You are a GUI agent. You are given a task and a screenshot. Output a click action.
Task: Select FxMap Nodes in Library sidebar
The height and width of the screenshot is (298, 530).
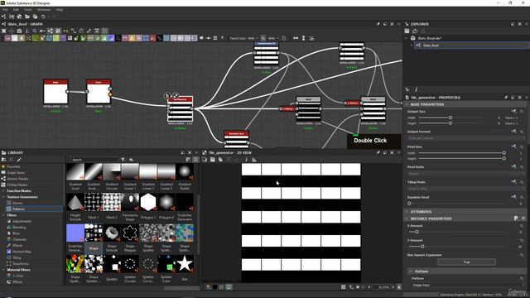(17, 185)
